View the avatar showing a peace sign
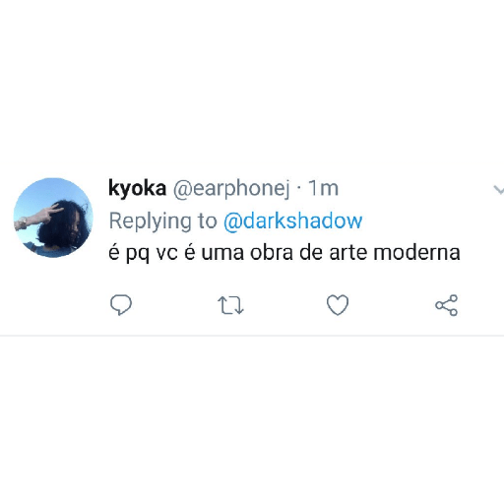This screenshot has height=504, width=504. tap(53, 218)
